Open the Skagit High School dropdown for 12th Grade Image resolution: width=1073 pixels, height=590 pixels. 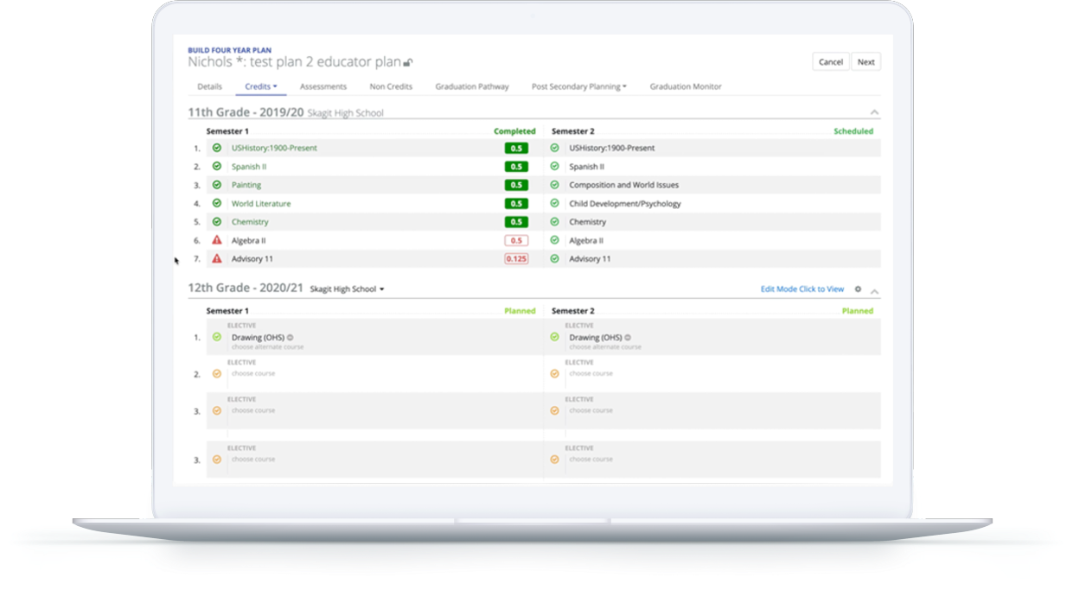click(347, 289)
